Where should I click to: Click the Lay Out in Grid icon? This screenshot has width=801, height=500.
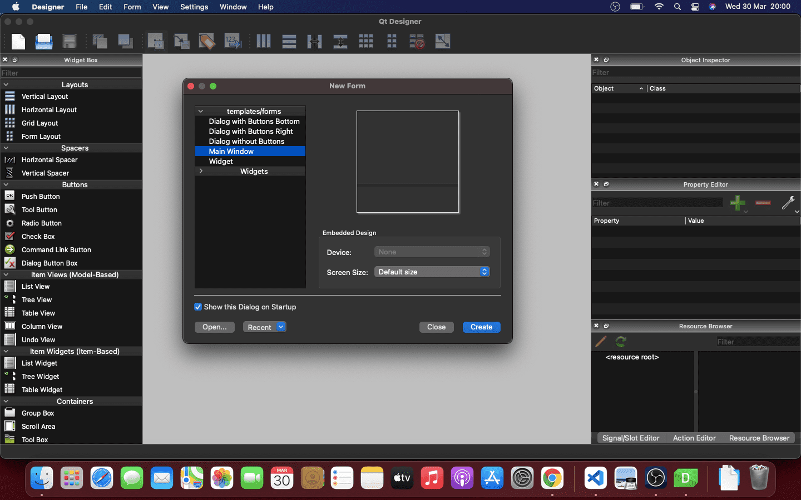click(x=366, y=42)
